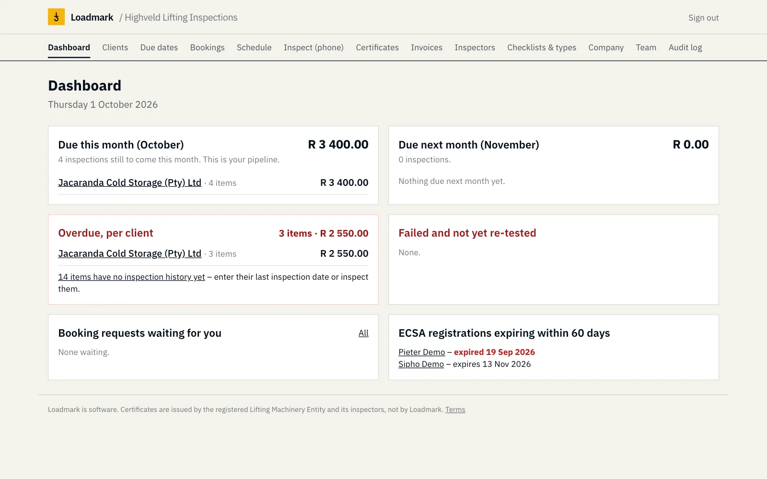Go to the Inspectors tab

(x=475, y=47)
